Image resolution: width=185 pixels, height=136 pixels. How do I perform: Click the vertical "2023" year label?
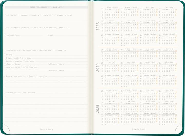[98, 26]
